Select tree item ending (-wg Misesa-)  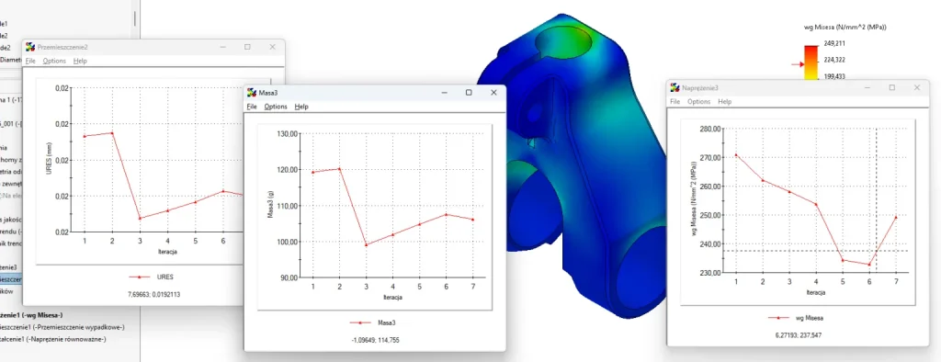[32, 314]
